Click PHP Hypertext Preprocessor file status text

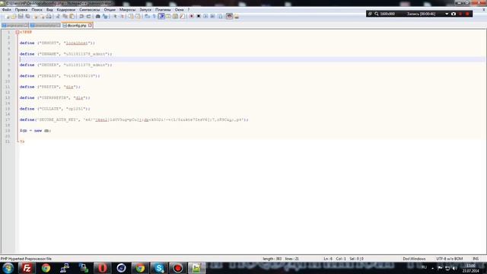26,259
